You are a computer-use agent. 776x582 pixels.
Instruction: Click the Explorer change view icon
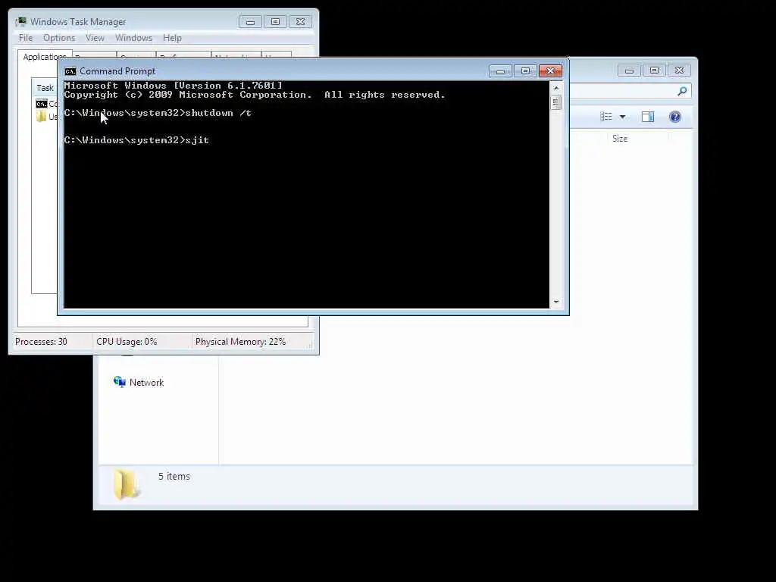606,117
